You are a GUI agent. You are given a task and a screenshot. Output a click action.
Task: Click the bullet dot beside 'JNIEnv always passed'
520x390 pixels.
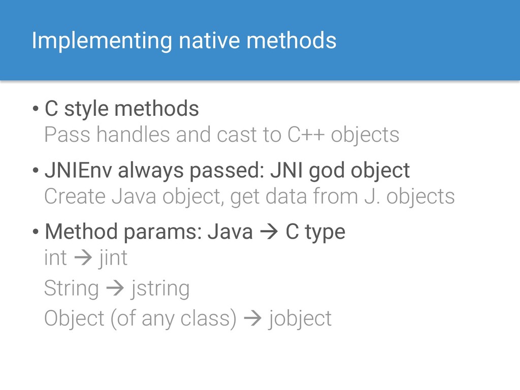pyautogui.click(x=36, y=171)
